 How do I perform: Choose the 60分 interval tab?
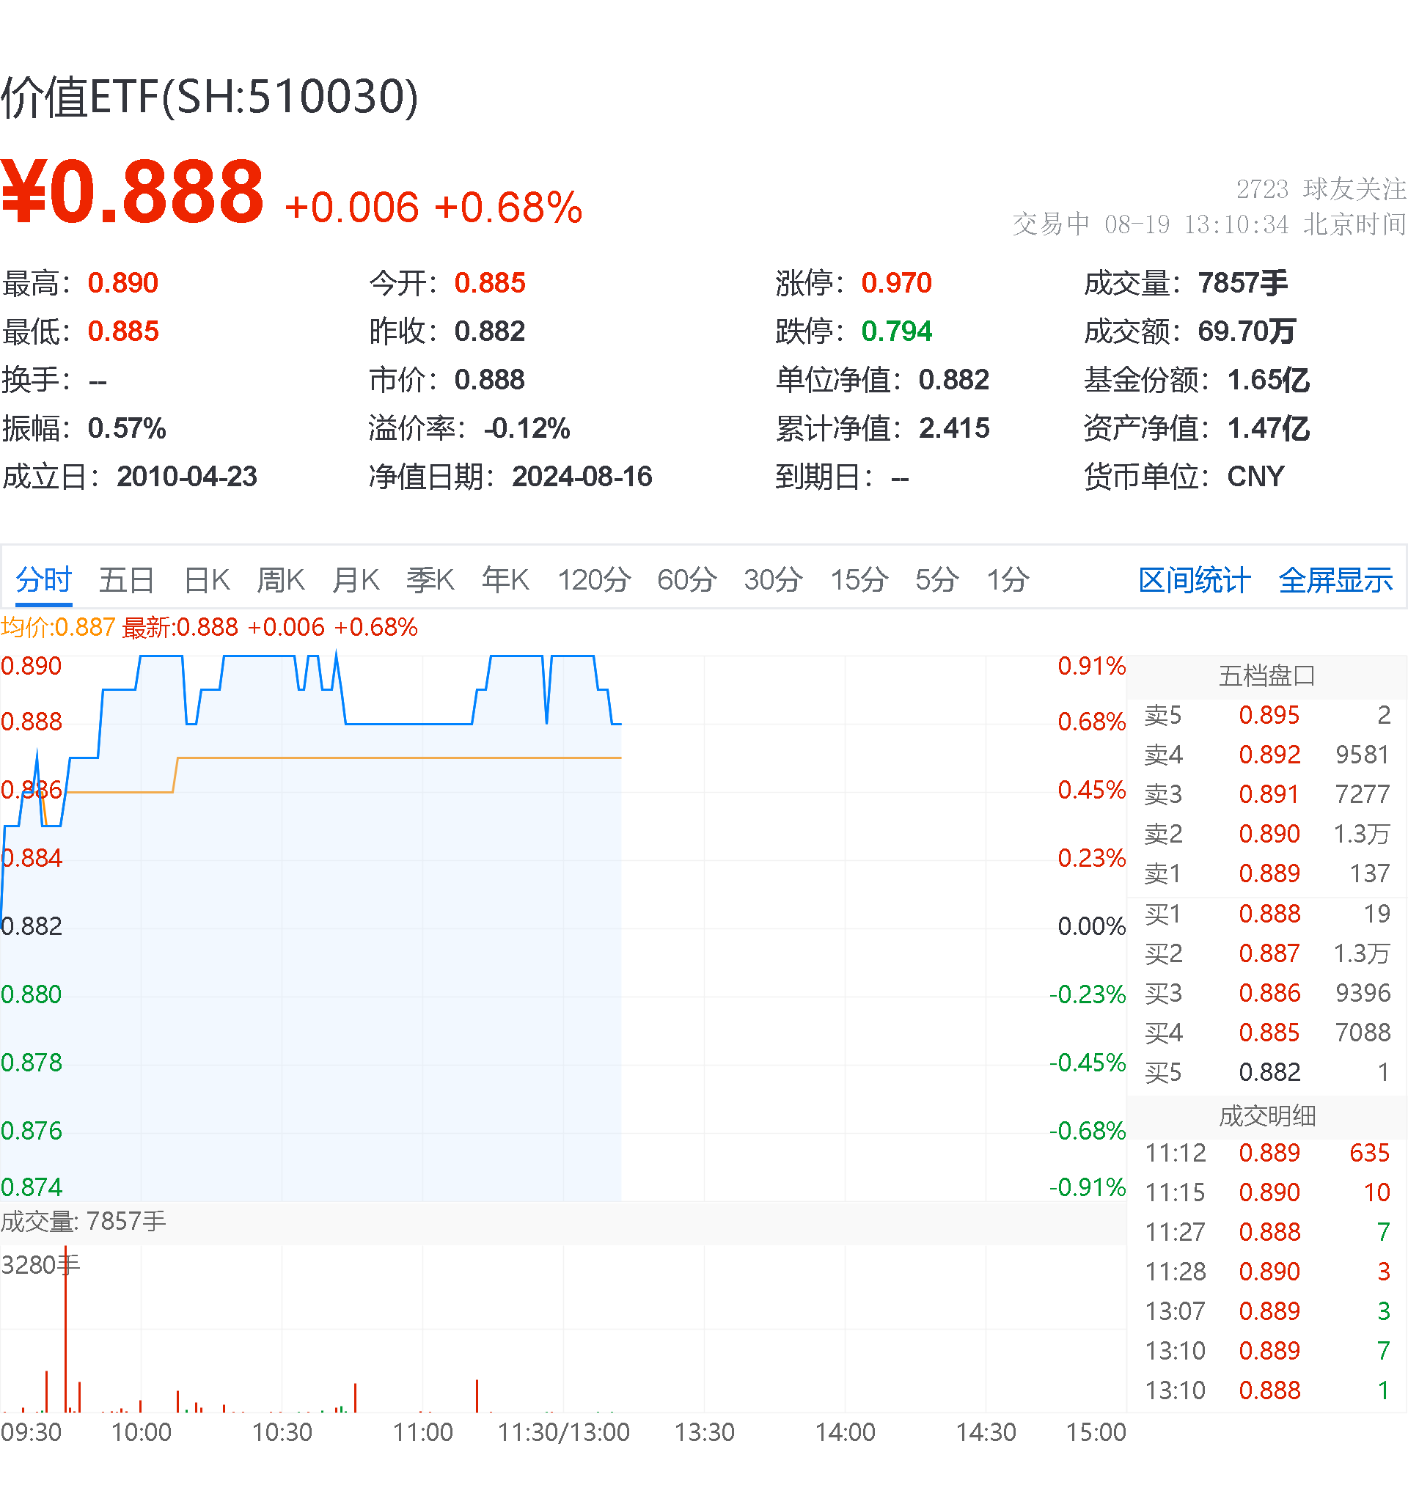point(686,581)
